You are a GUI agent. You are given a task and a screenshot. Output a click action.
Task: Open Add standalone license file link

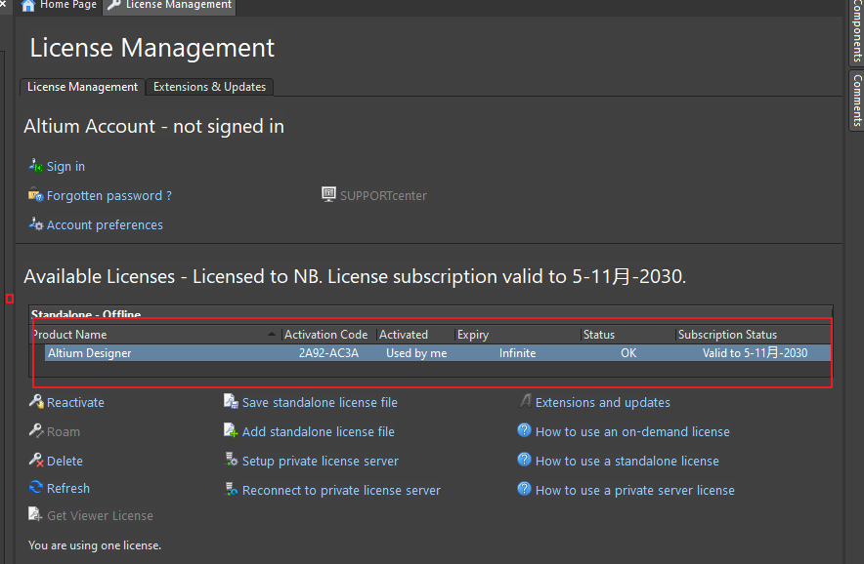(319, 432)
